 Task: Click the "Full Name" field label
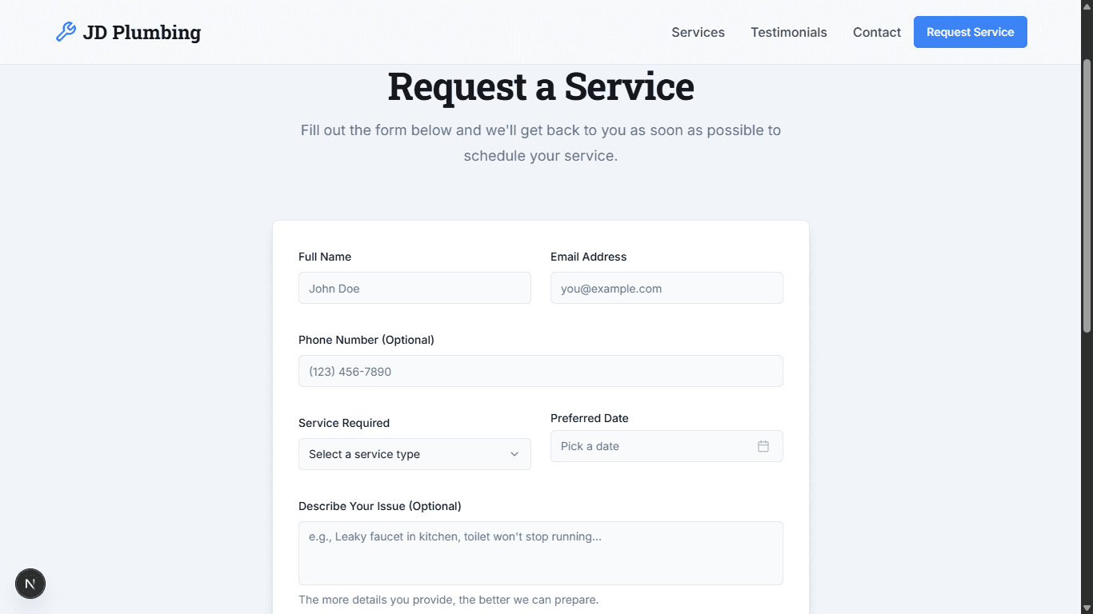click(325, 257)
